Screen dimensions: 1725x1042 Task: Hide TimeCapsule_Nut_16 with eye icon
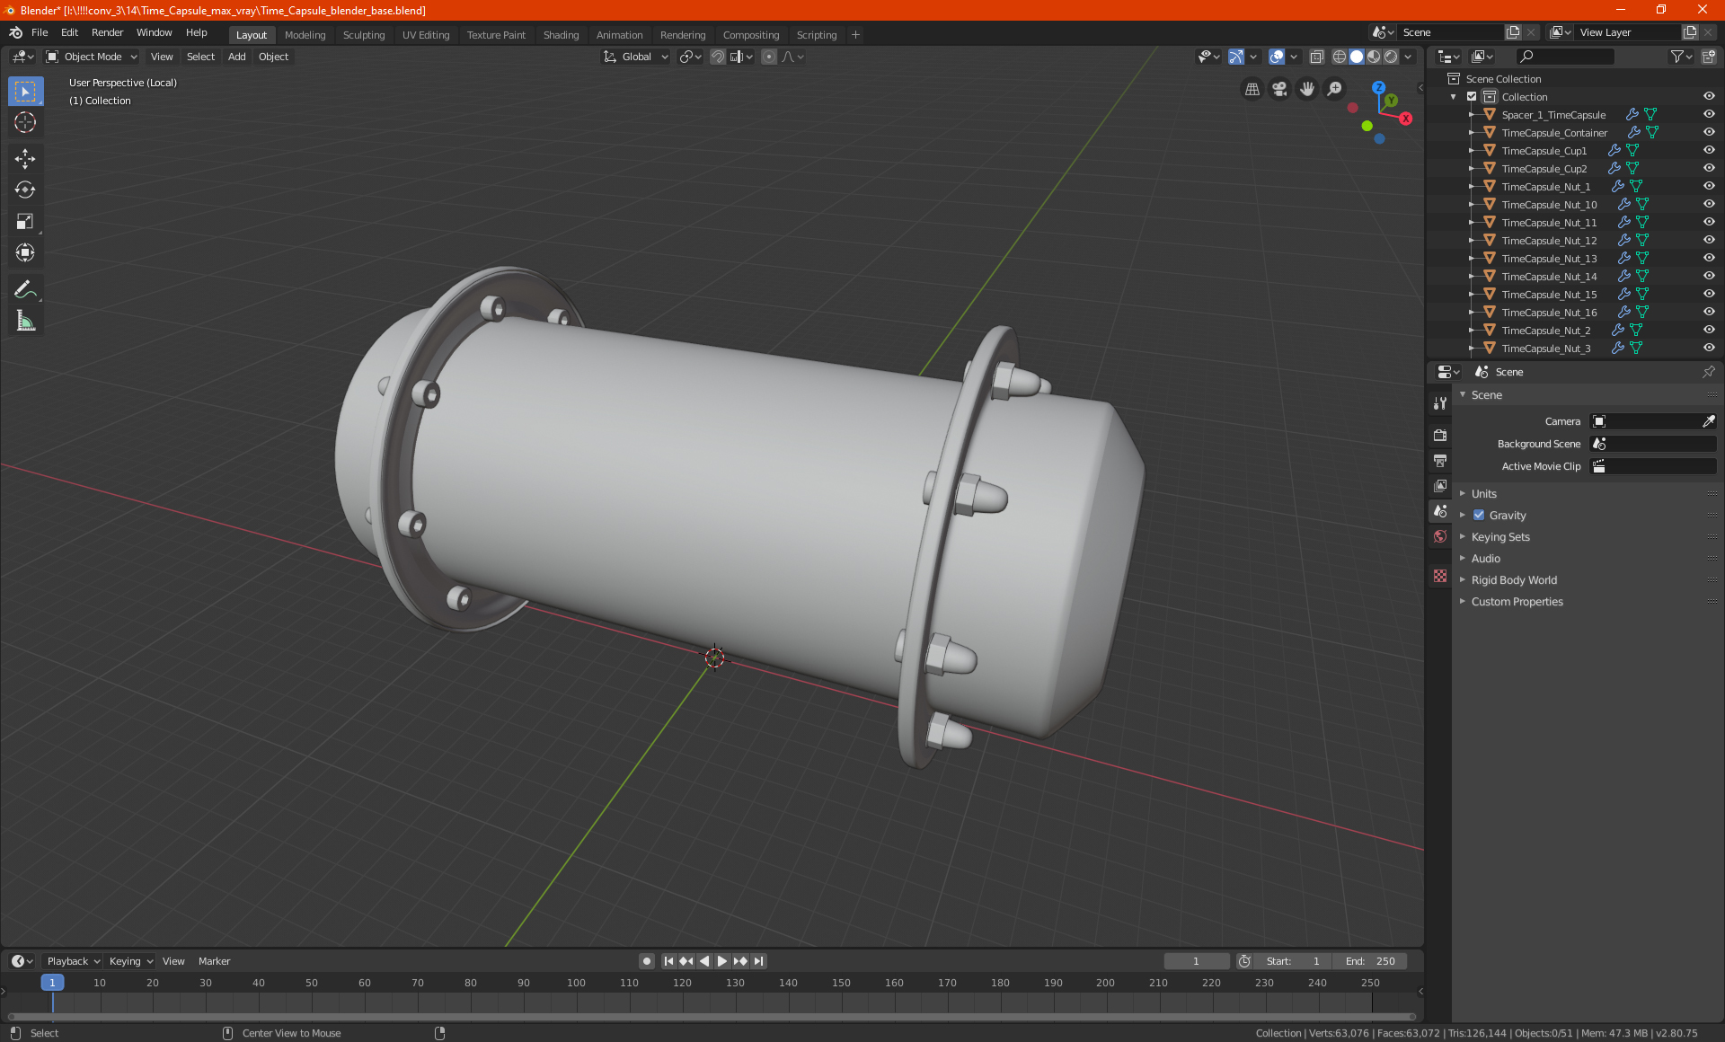coord(1709,312)
